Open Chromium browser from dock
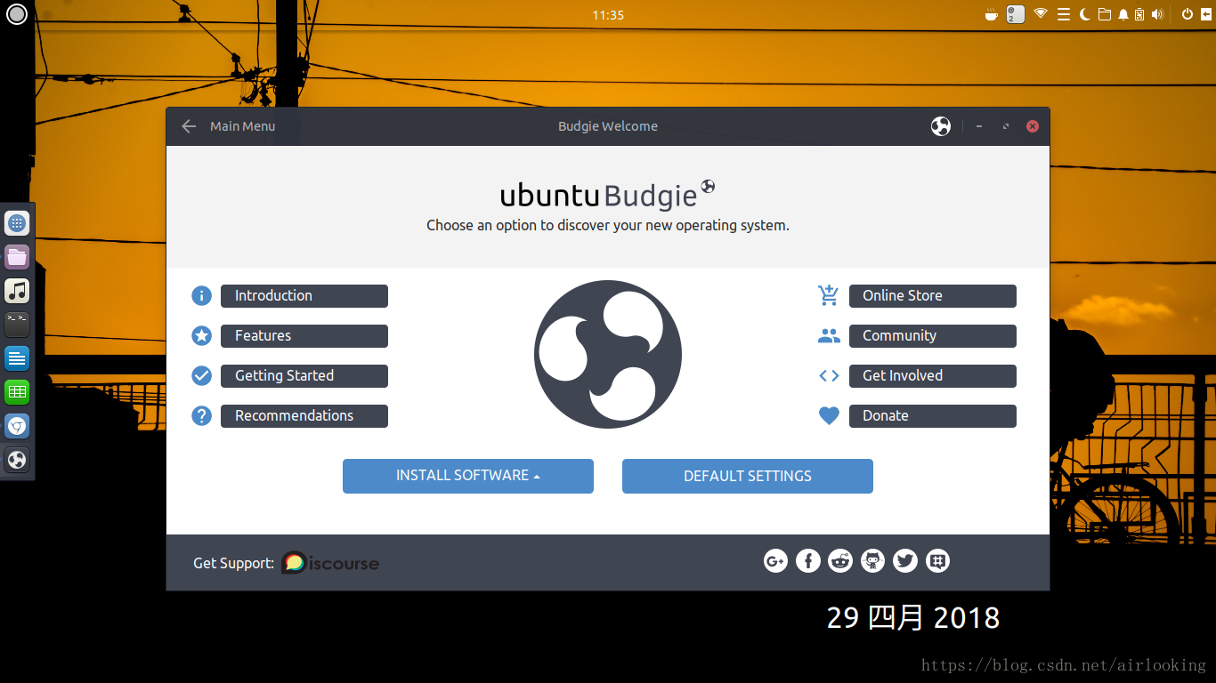The width and height of the screenshot is (1216, 683). (17, 426)
